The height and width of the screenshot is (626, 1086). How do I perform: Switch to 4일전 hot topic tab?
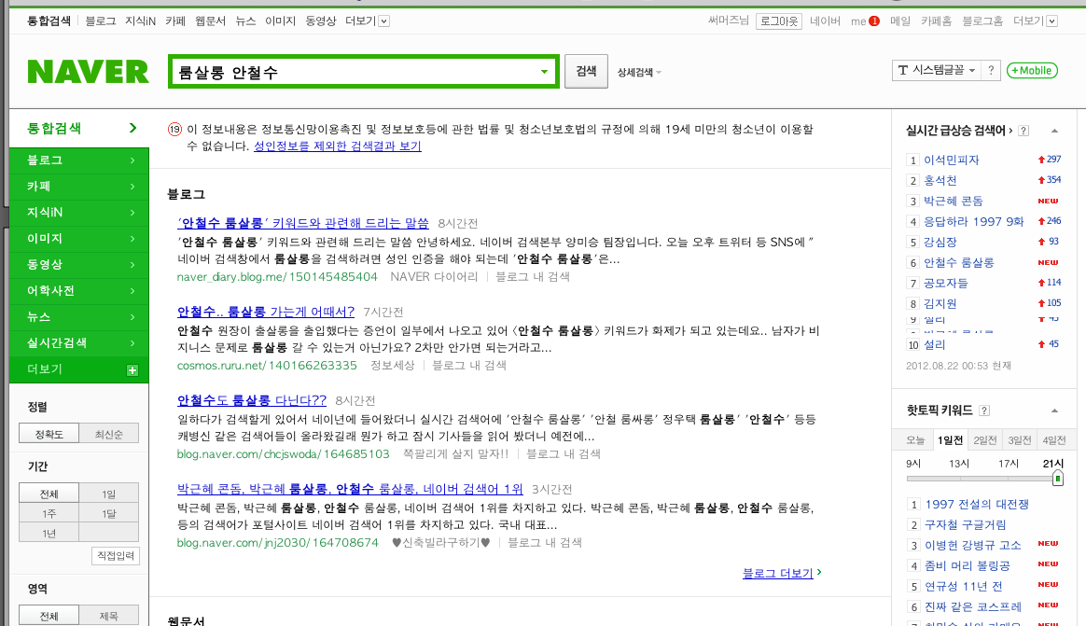click(1054, 439)
